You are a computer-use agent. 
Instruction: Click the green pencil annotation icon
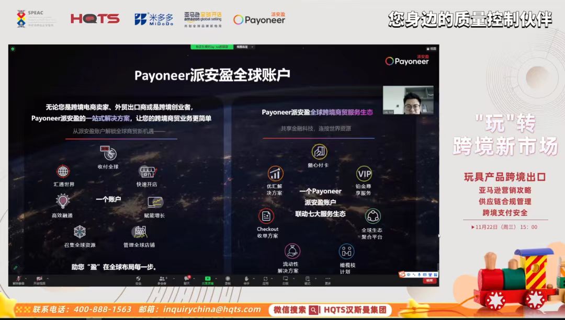click(x=16, y=268)
